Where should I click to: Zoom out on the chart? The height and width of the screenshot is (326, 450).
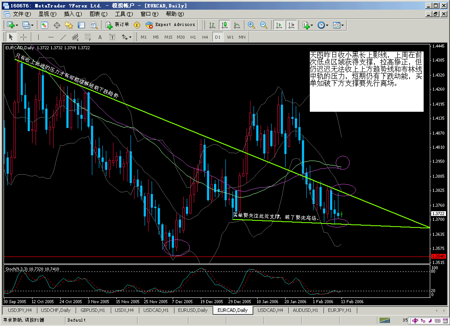click(263, 25)
